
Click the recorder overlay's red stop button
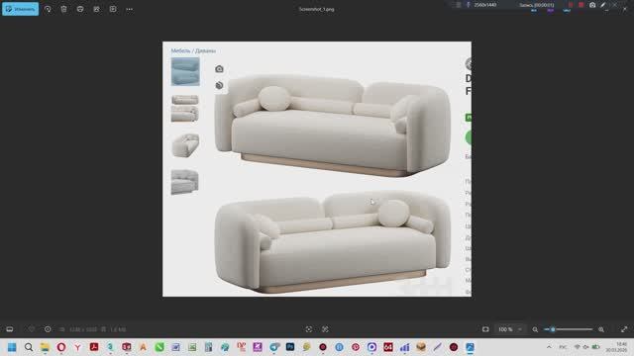coord(581,5)
